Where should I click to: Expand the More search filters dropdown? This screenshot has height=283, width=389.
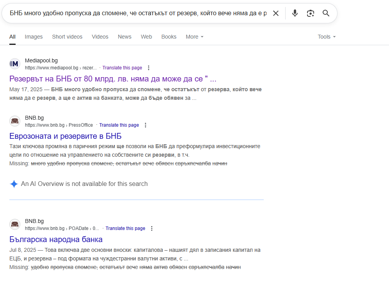click(x=194, y=37)
